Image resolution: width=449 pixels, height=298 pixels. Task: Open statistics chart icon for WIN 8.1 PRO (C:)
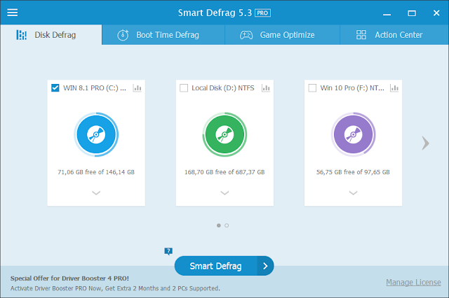point(138,88)
